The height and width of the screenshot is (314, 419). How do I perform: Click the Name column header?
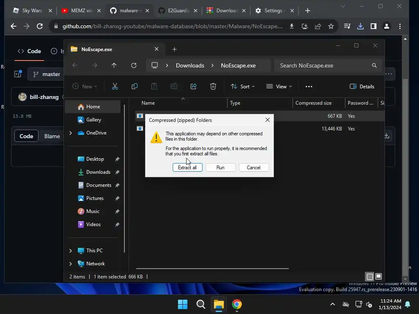(x=182, y=103)
